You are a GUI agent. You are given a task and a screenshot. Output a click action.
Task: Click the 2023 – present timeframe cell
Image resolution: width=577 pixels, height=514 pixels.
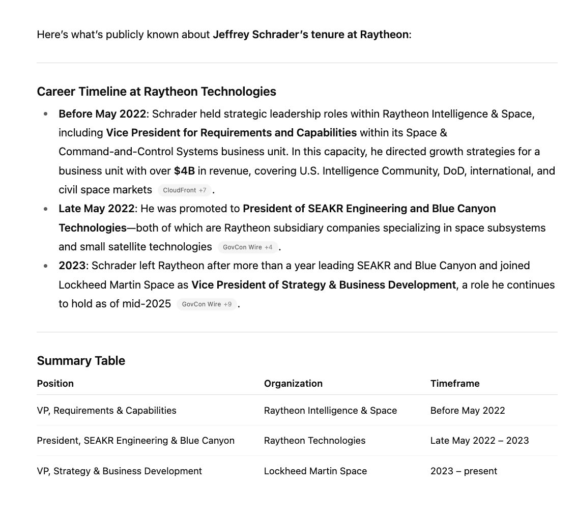click(464, 471)
